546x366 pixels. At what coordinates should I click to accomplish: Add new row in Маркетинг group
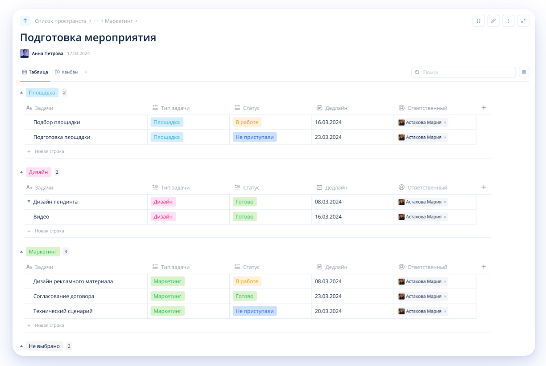(45, 325)
